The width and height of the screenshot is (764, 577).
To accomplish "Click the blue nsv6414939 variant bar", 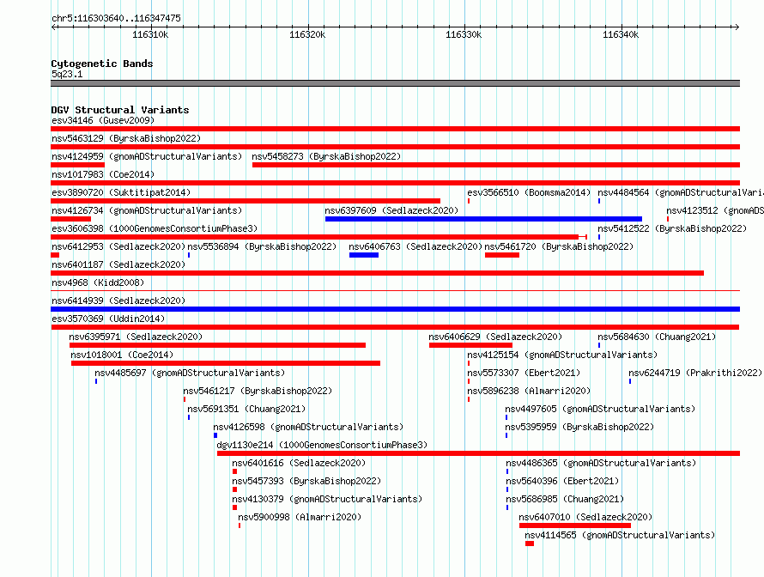I will tap(395, 309).
